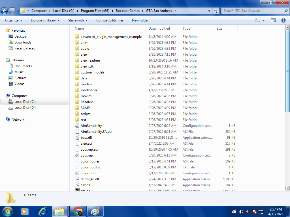Open the Windows Start button
The width and height of the screenshot is (290, 217).
8,211
